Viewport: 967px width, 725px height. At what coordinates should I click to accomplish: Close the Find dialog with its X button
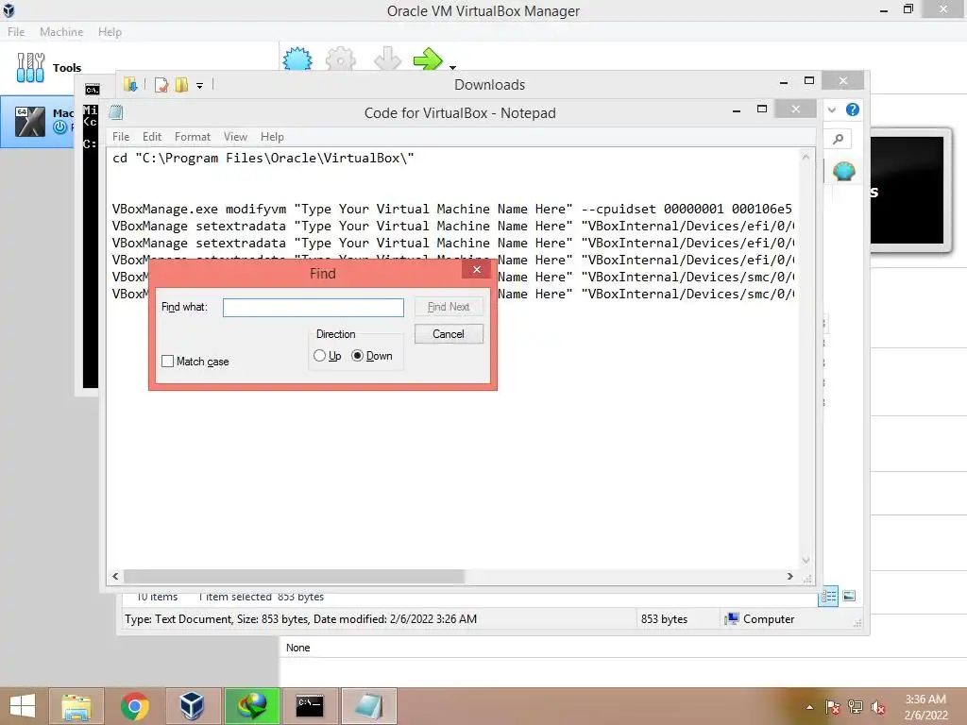coord(476,269)
